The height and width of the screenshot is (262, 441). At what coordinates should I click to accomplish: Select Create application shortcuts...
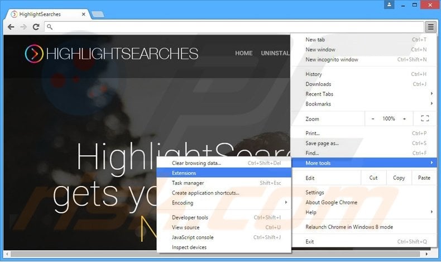(x=224, y=193)
